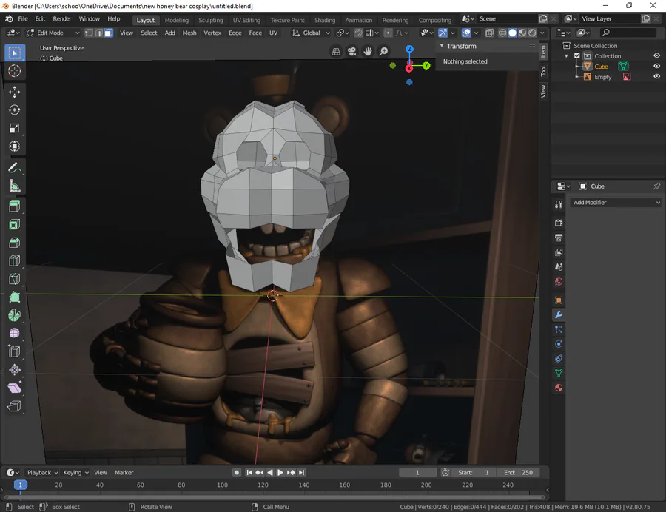Enable vertex select mode
Viewport: 666px width, 512px height.
tap(89, 33)
